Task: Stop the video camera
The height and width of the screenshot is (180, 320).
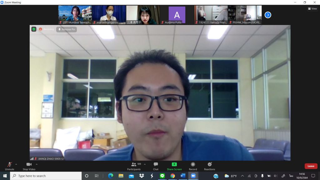Action: [x=29, y=166]
